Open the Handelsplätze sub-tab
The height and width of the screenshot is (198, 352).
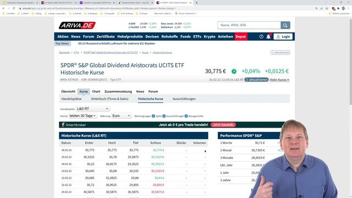(x=71, y=99)
